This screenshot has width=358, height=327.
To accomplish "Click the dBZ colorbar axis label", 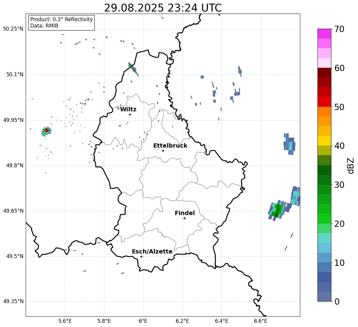I will coord(351,165).
